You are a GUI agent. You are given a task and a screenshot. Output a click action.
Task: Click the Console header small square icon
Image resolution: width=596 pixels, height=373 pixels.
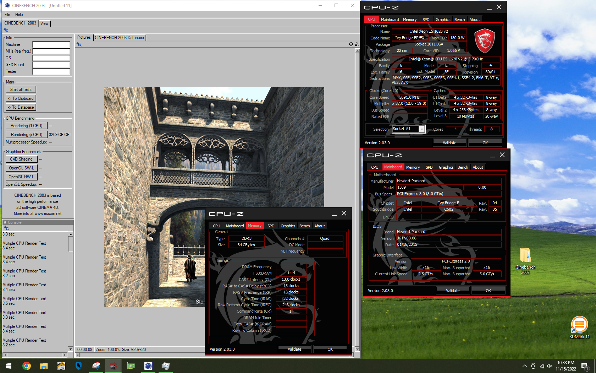(5, 222)
